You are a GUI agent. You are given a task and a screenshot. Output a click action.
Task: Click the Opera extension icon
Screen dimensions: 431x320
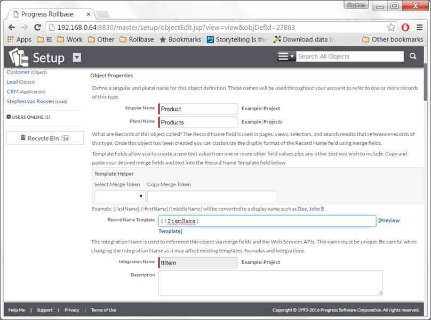[x=405, y=27]
